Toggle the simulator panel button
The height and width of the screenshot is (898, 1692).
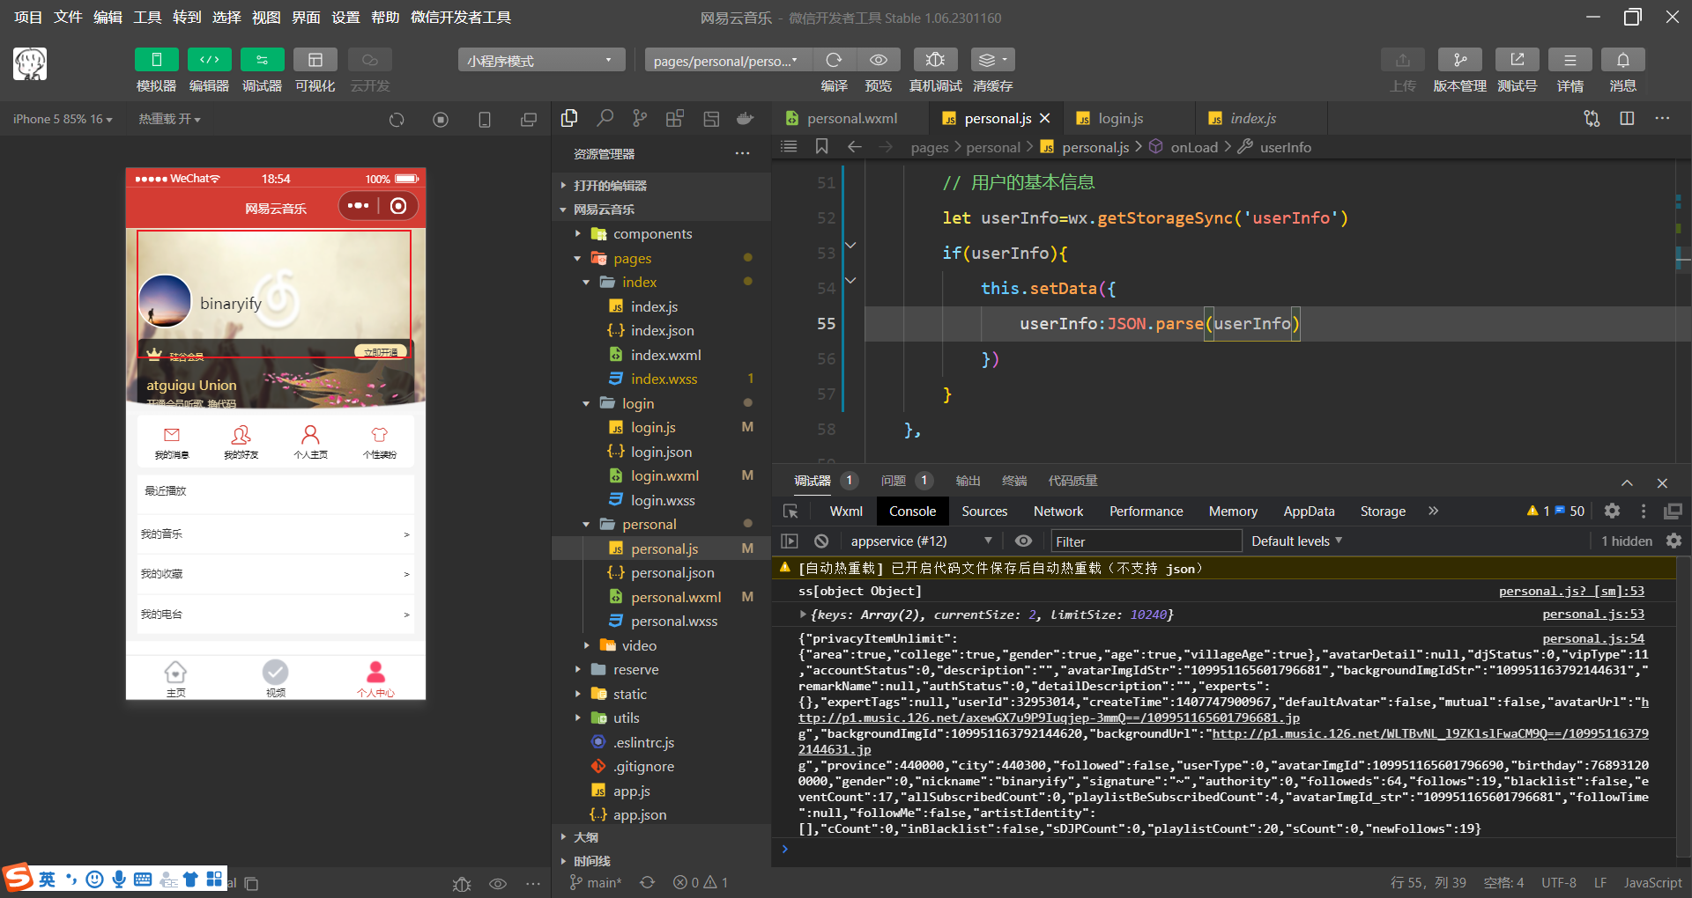[x=156, y=59]
